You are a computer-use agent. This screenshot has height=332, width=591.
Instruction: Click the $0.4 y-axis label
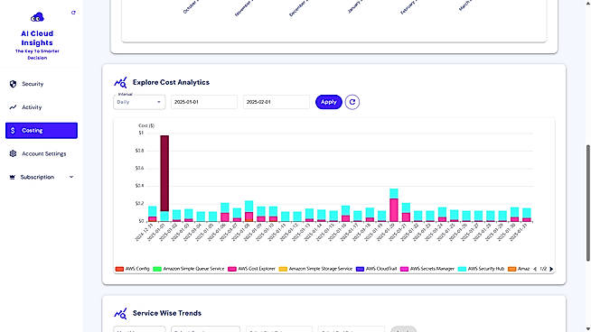[x=139, y=186]
